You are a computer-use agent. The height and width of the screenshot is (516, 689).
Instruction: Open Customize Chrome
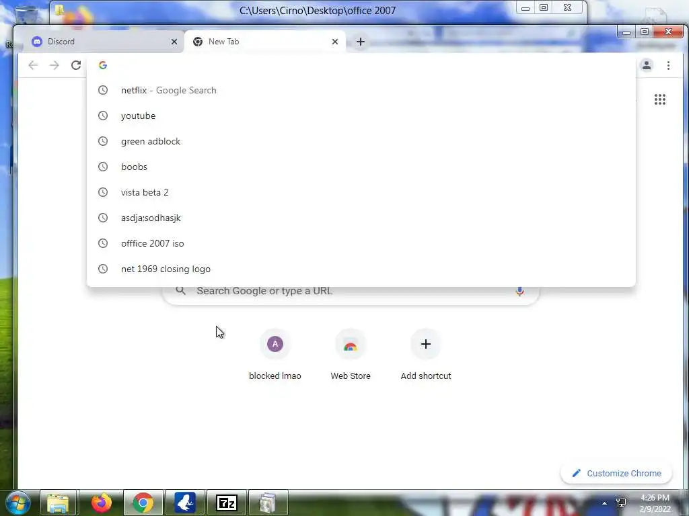(616, 474)
